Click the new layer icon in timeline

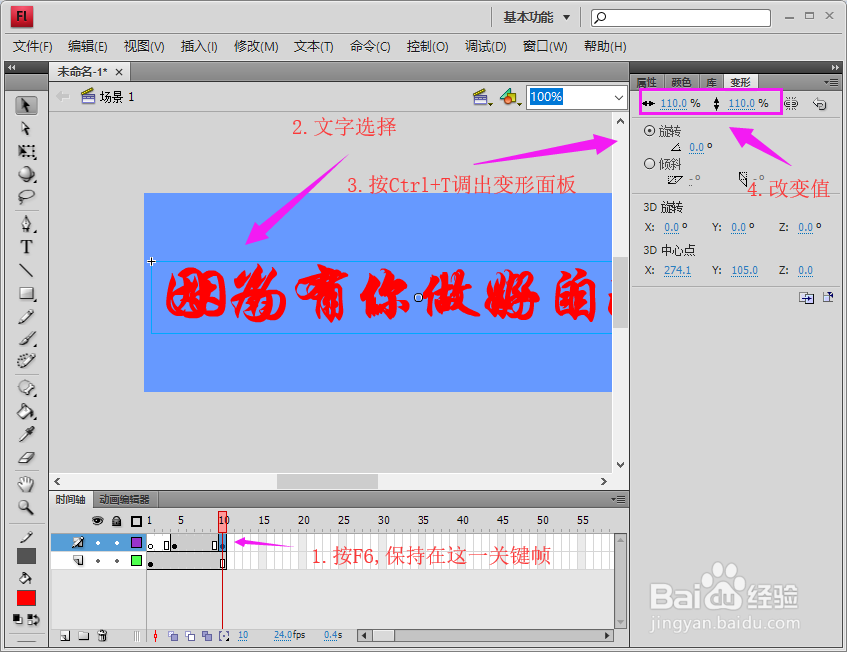click(x=65, y=636)
